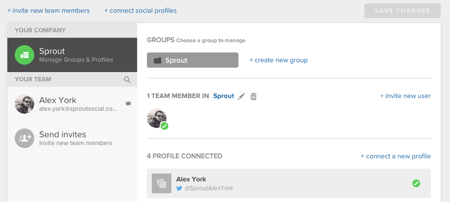This screenshot has height=202, width=450.
Task: Open the invite new team members link
Action: click(x=48, y=11)
